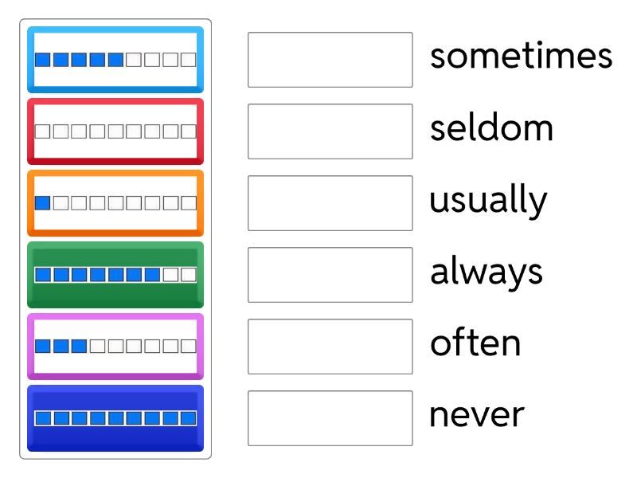Click the single blue square in the orange tile
637x478 pixels.
(43, 203)
